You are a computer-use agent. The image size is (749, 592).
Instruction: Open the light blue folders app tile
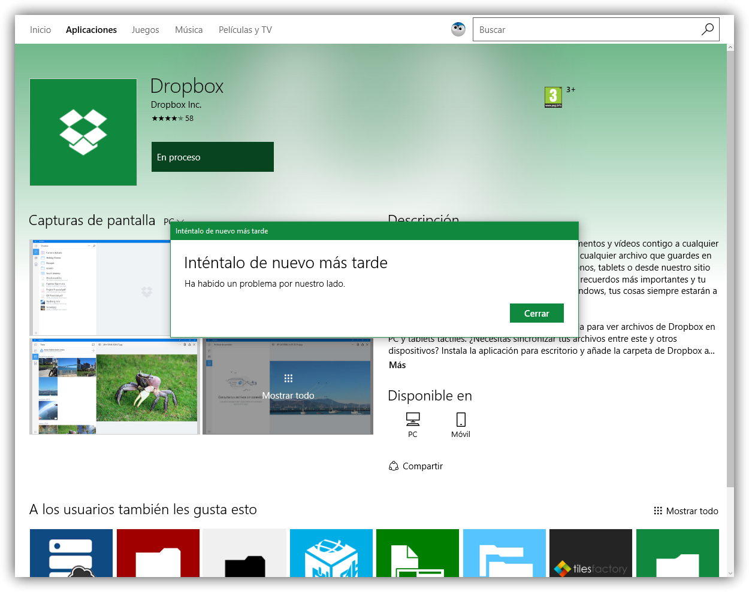point(505,553)
